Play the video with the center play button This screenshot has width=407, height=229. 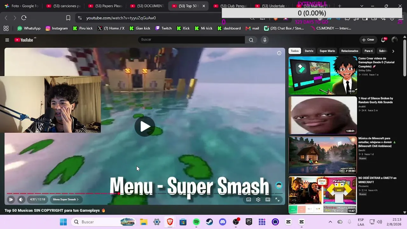click(145, 127)
